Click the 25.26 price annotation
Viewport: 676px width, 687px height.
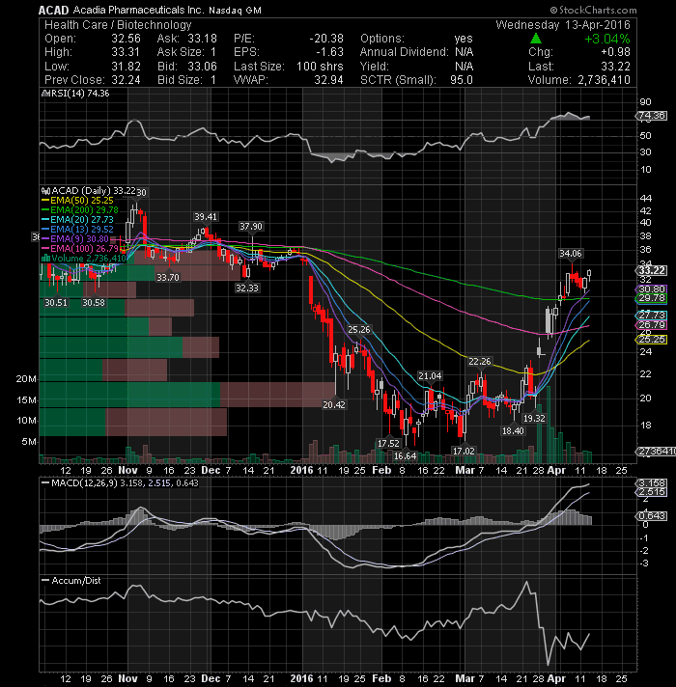coord(359,329)
